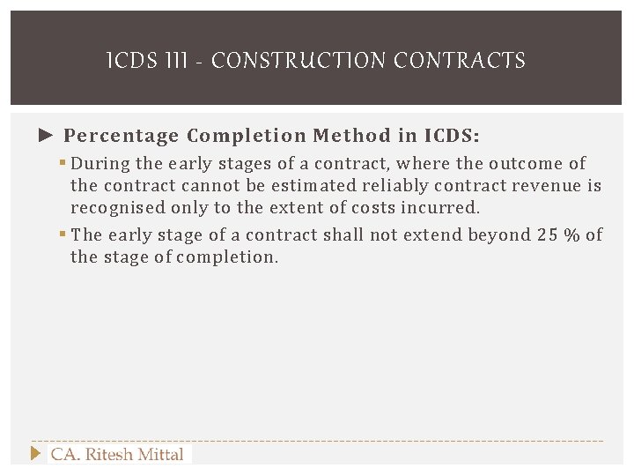This screenshot has height=476, width=634.
Task: Click the line 'the contract cannot be estimated reliably'
Action: pyautogui.click(x=336, y=186)
